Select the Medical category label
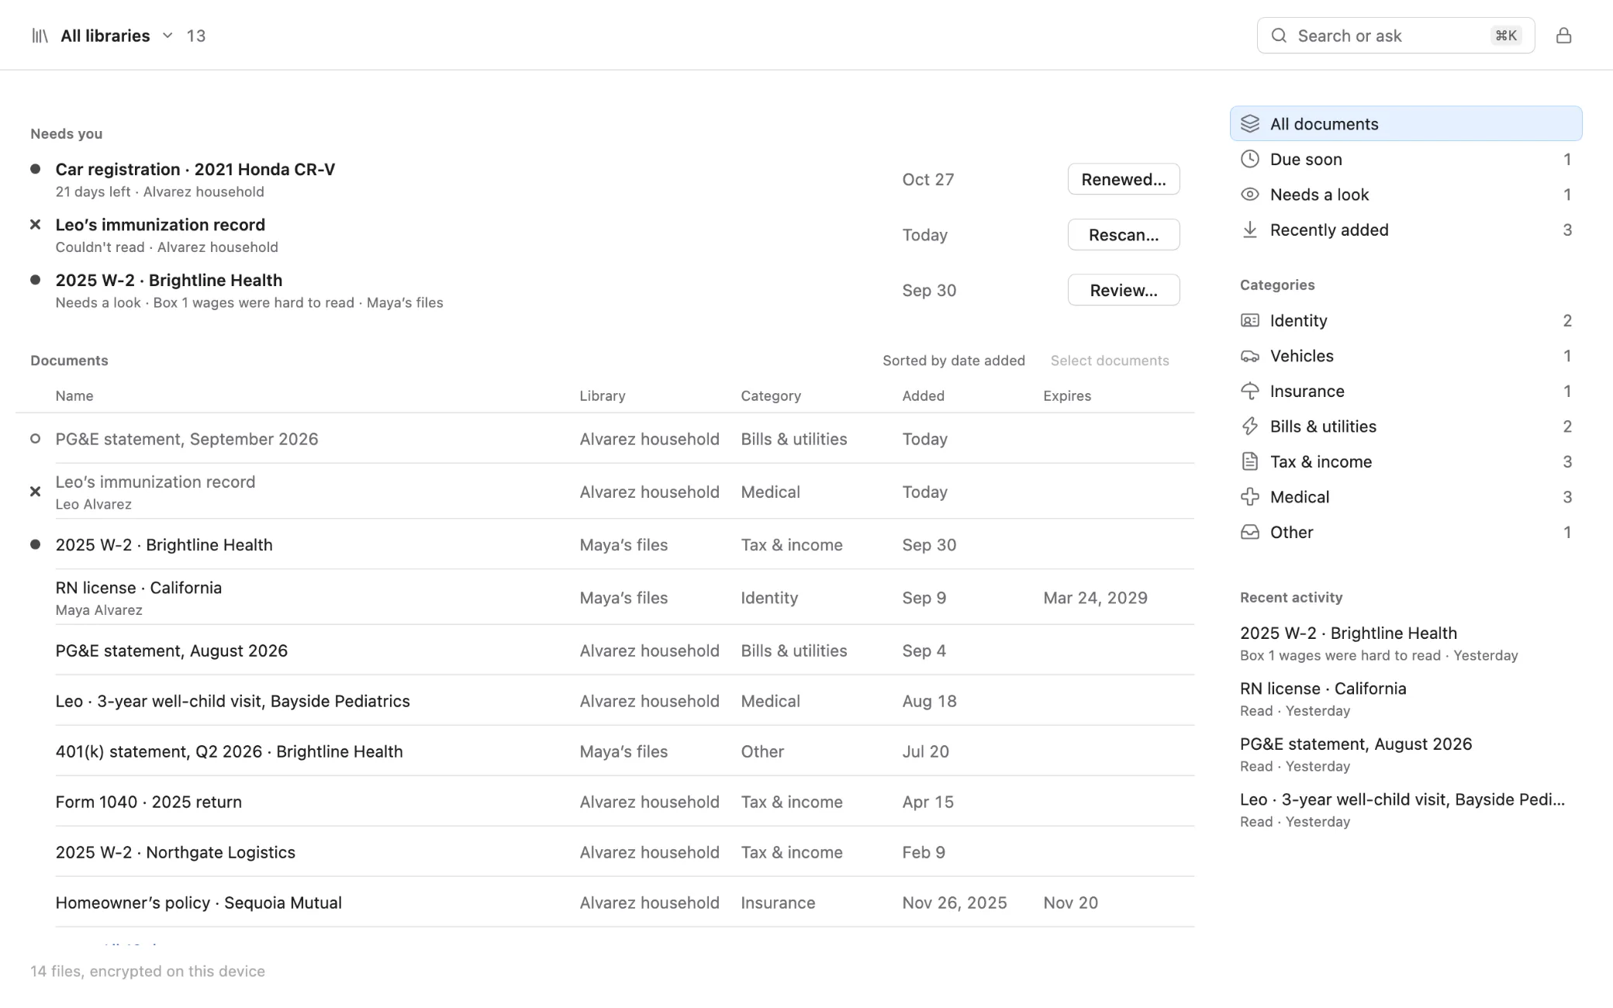This screenshot has height=1008, width=1613. [1299, 497]
